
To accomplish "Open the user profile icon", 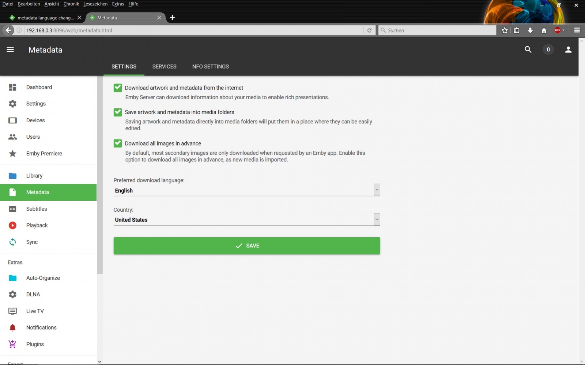I will (568, 50).
